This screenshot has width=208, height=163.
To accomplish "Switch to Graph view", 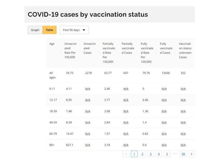I will tap(35, 30).
